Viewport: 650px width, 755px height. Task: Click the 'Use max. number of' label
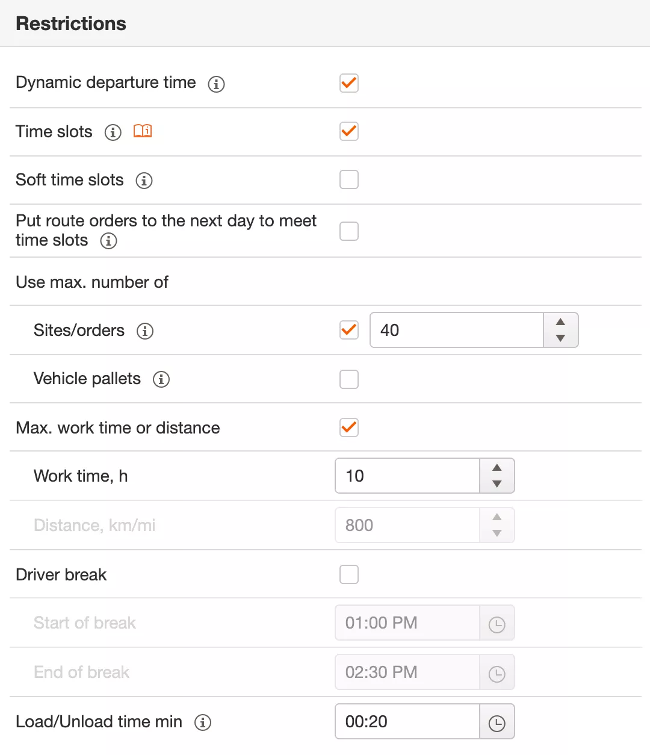click(x=92, y=282)
